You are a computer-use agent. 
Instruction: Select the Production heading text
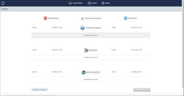point(133,18)
